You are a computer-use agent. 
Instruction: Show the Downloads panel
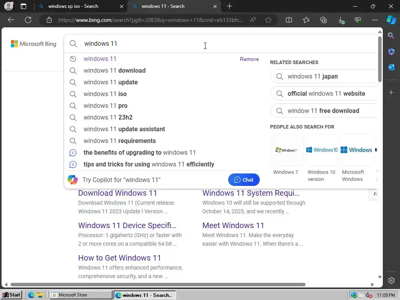341,20
